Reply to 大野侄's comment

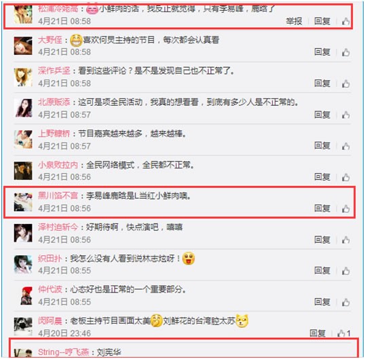click(x=322, y=52)
